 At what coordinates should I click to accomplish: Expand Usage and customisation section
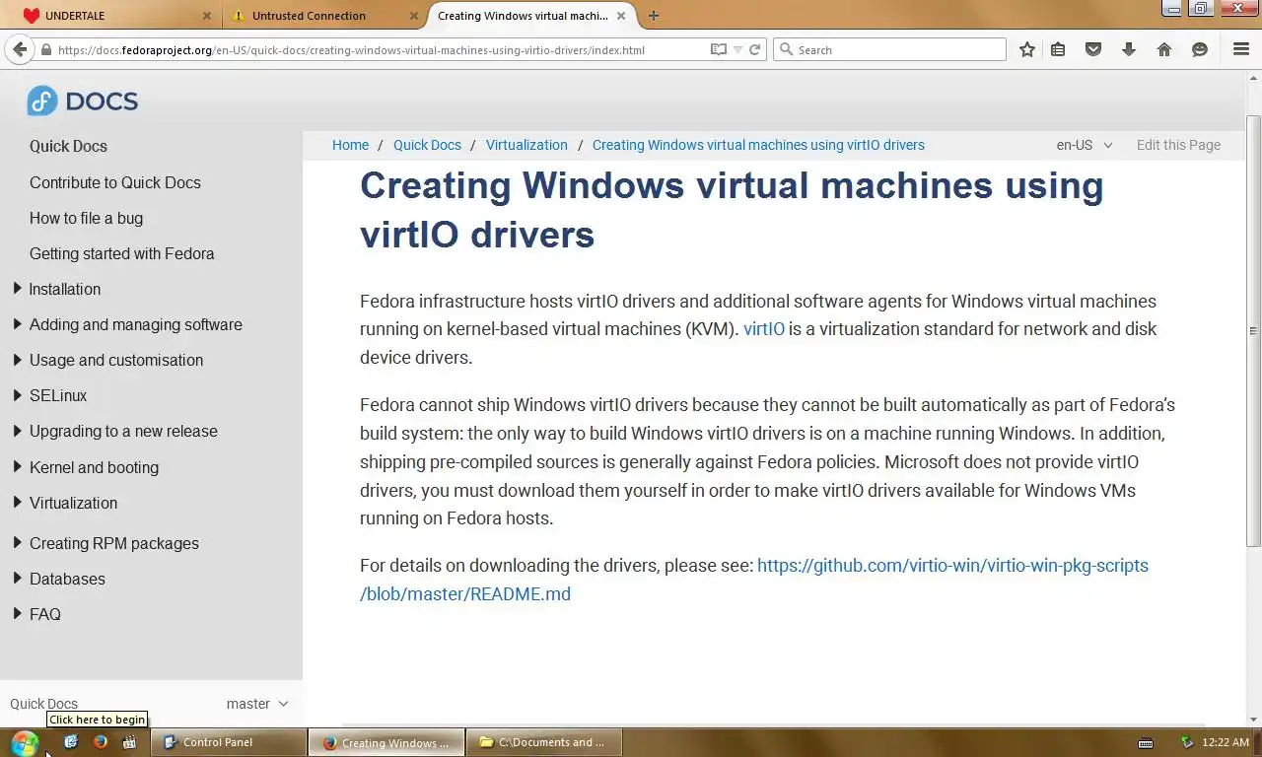[x=18, y=360]
